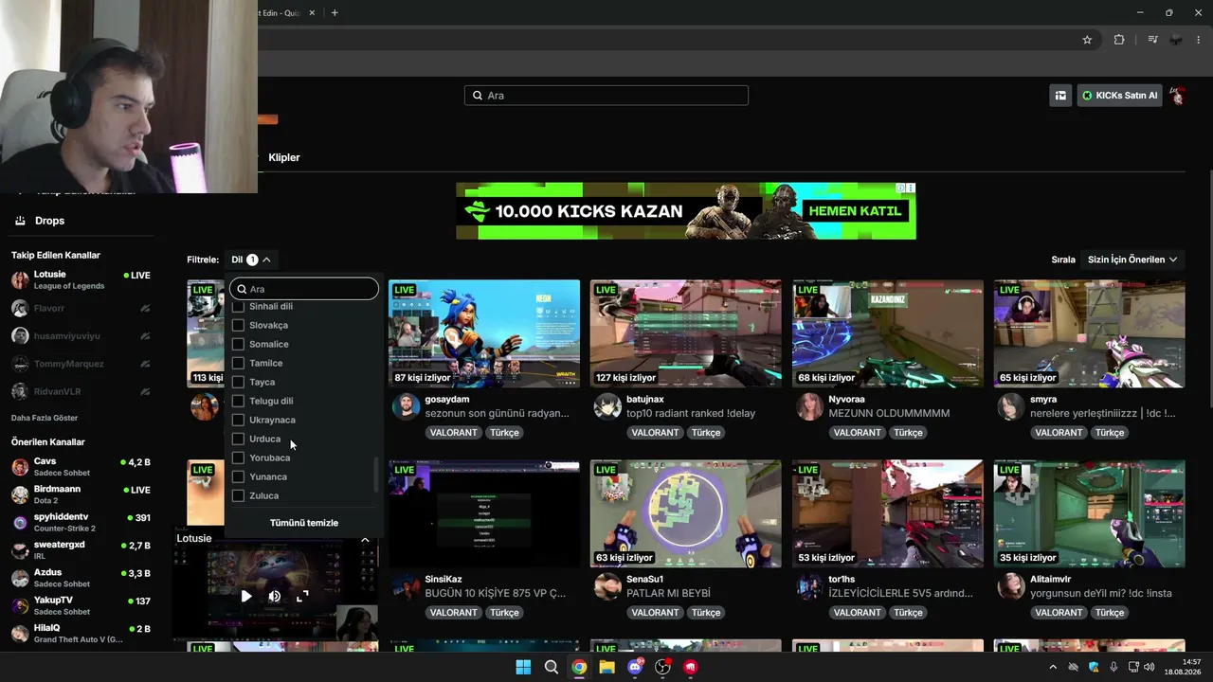
Task: Bookmark this page with the star icon
Action: tap(1087, 40)
